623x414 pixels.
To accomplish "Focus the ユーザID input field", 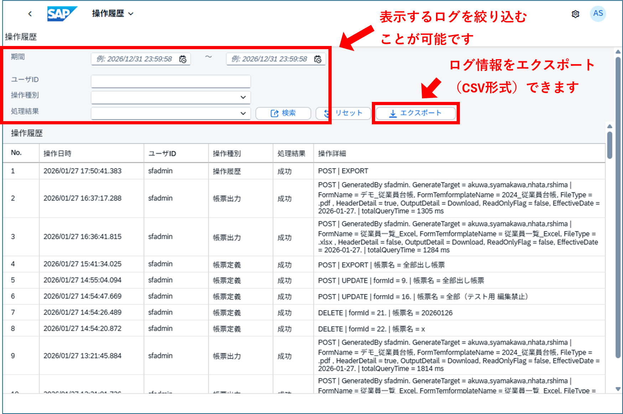I will pyautogui.click(x=171, y=81).
